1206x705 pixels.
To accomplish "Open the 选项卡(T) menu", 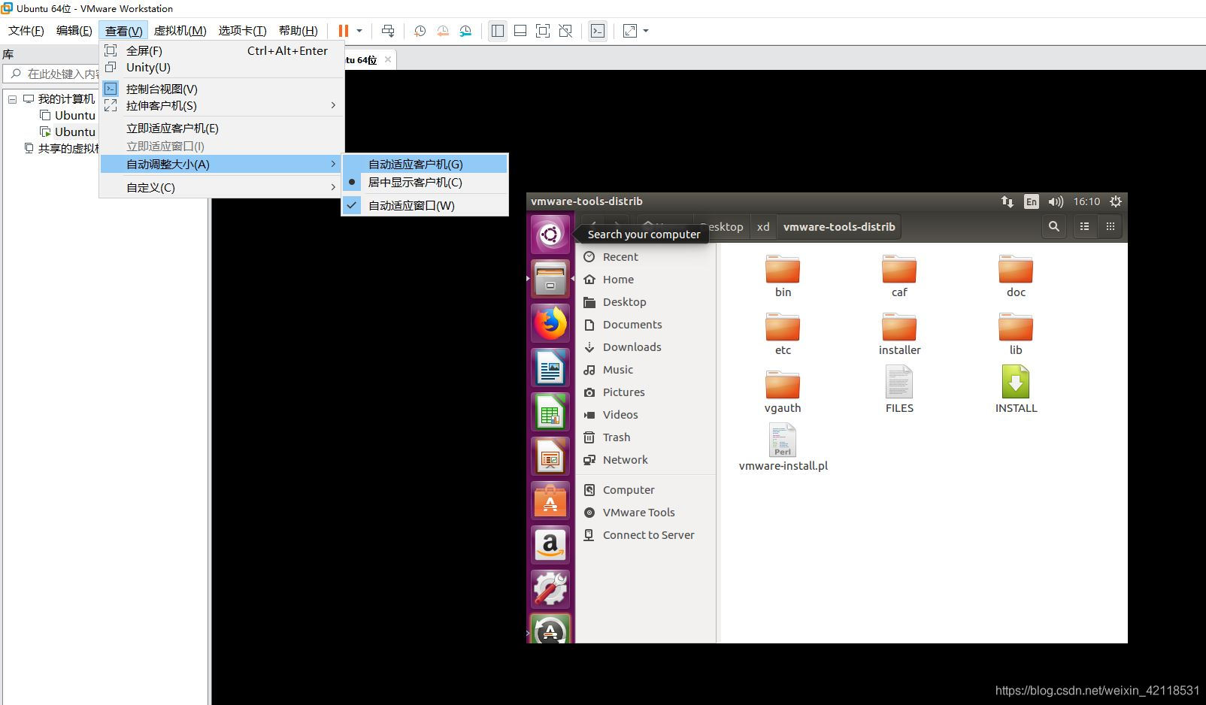I will click(x=242, y=31).
